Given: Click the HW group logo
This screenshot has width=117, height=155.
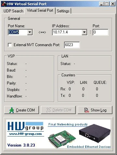Looking at the screenshot, I should click(x=26, y=126).
